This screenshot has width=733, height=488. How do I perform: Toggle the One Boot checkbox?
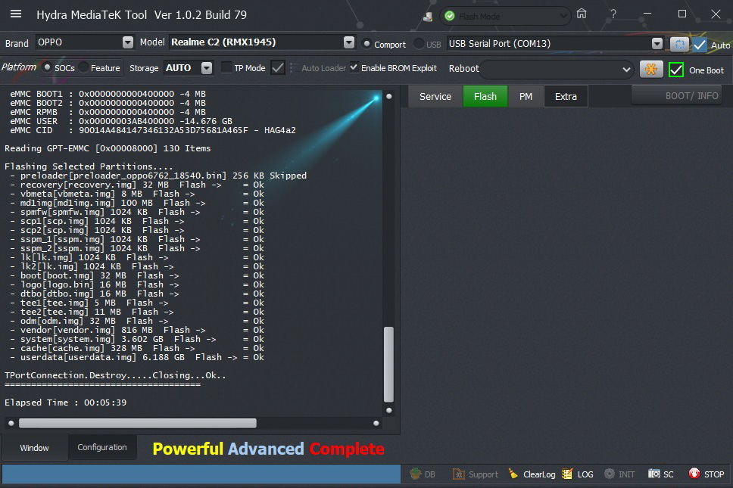[x=676, y=70]
